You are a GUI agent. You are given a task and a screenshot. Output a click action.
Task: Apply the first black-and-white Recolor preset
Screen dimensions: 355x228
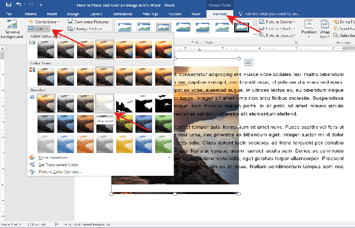pos(124,103)
